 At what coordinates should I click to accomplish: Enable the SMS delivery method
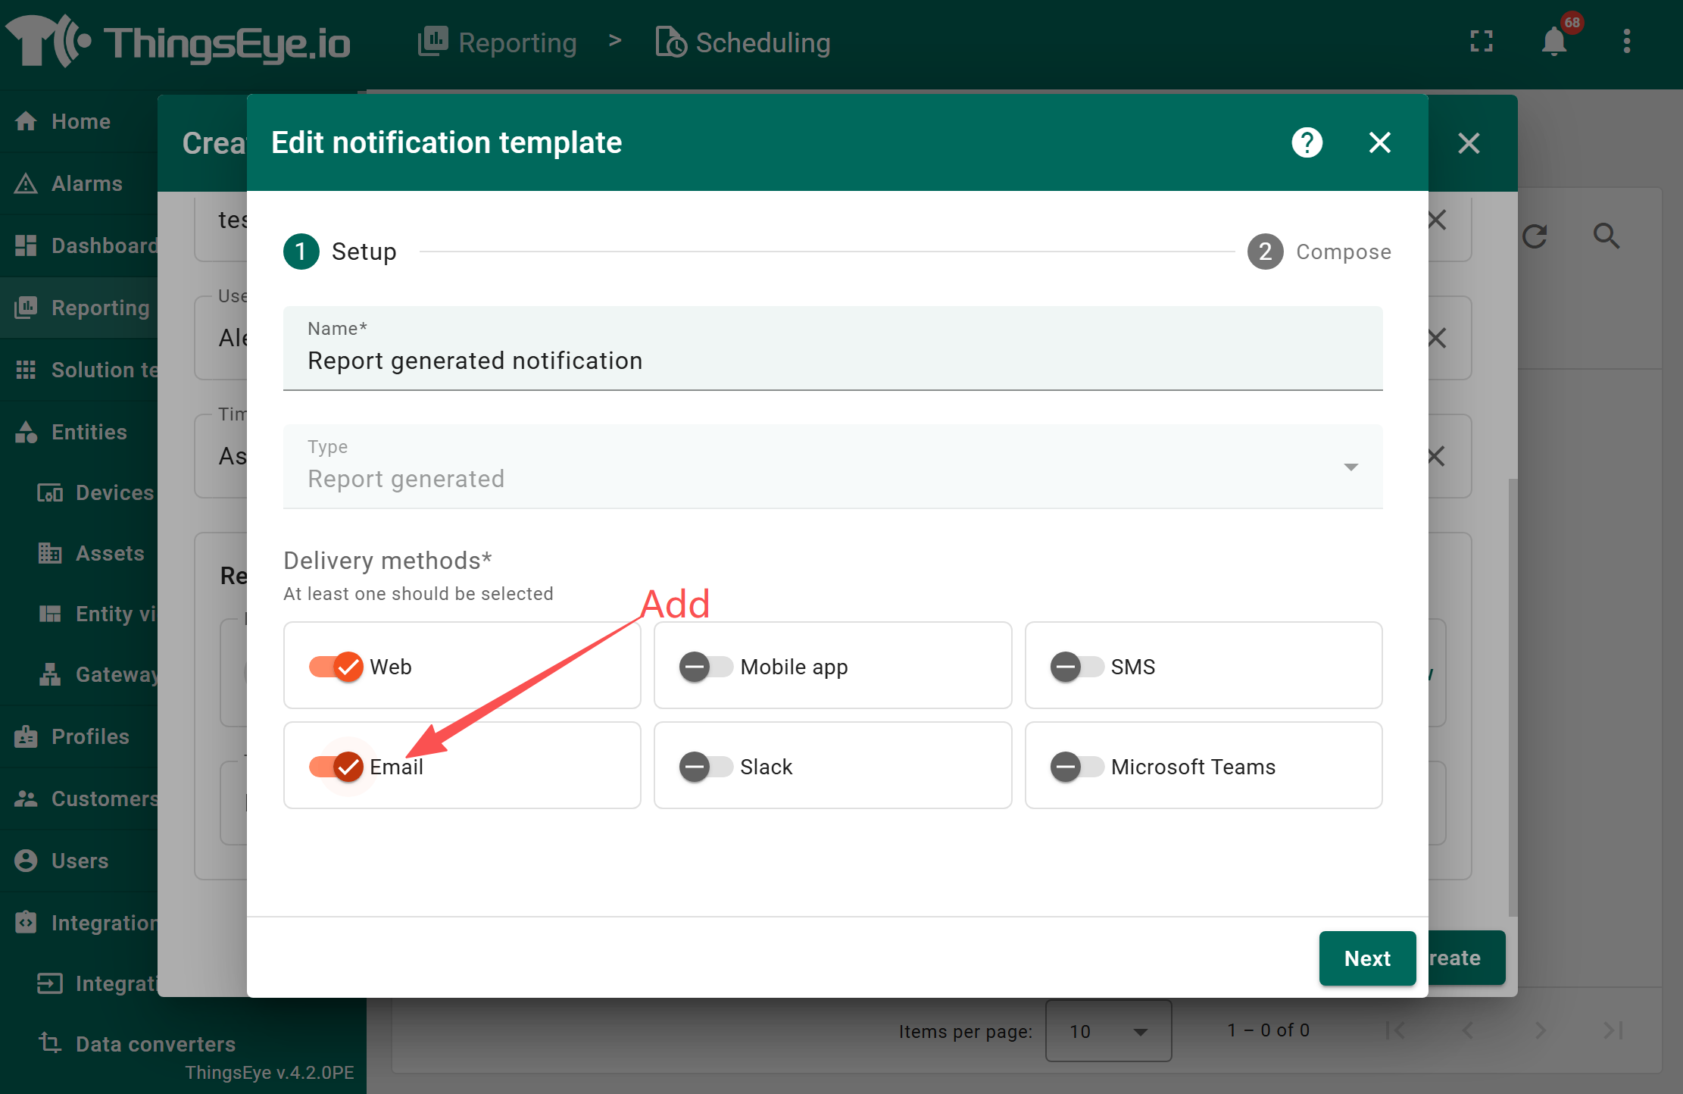[x=1076, y=667]
